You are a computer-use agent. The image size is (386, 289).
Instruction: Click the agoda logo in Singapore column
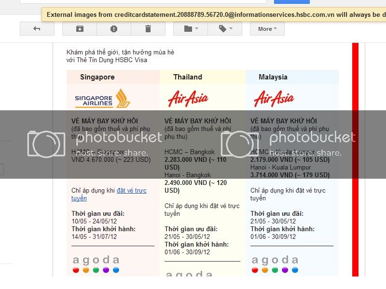click(96, 264)
